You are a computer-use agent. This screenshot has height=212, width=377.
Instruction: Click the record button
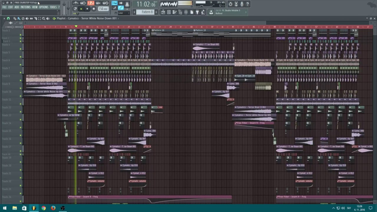[94, 9]
